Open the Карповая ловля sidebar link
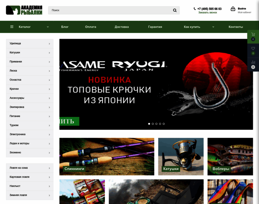The width and height of the screenshot is (259, 204). [x=30, y=177]
